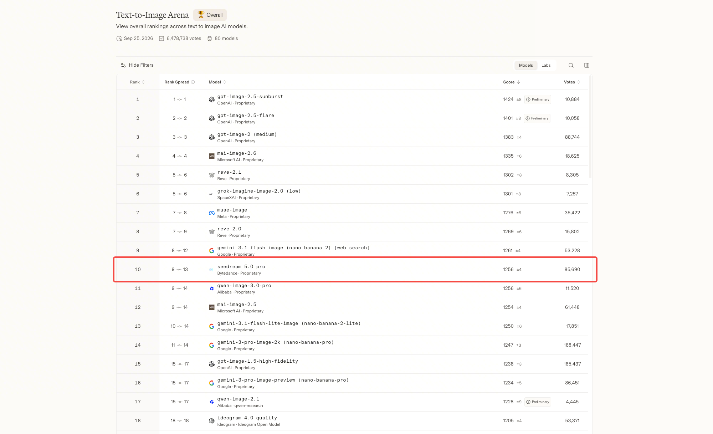Screen dimensions: 713x434
Task: Click the Meta logo beside muse-image
Action: click(212, 213)
